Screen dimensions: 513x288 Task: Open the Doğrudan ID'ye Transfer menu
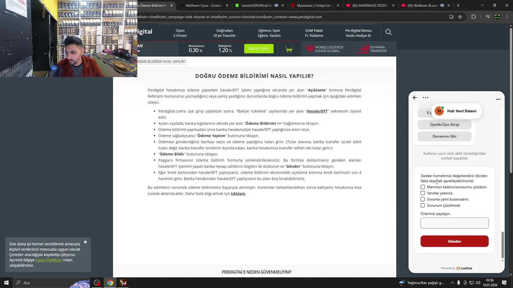point(224,33)
